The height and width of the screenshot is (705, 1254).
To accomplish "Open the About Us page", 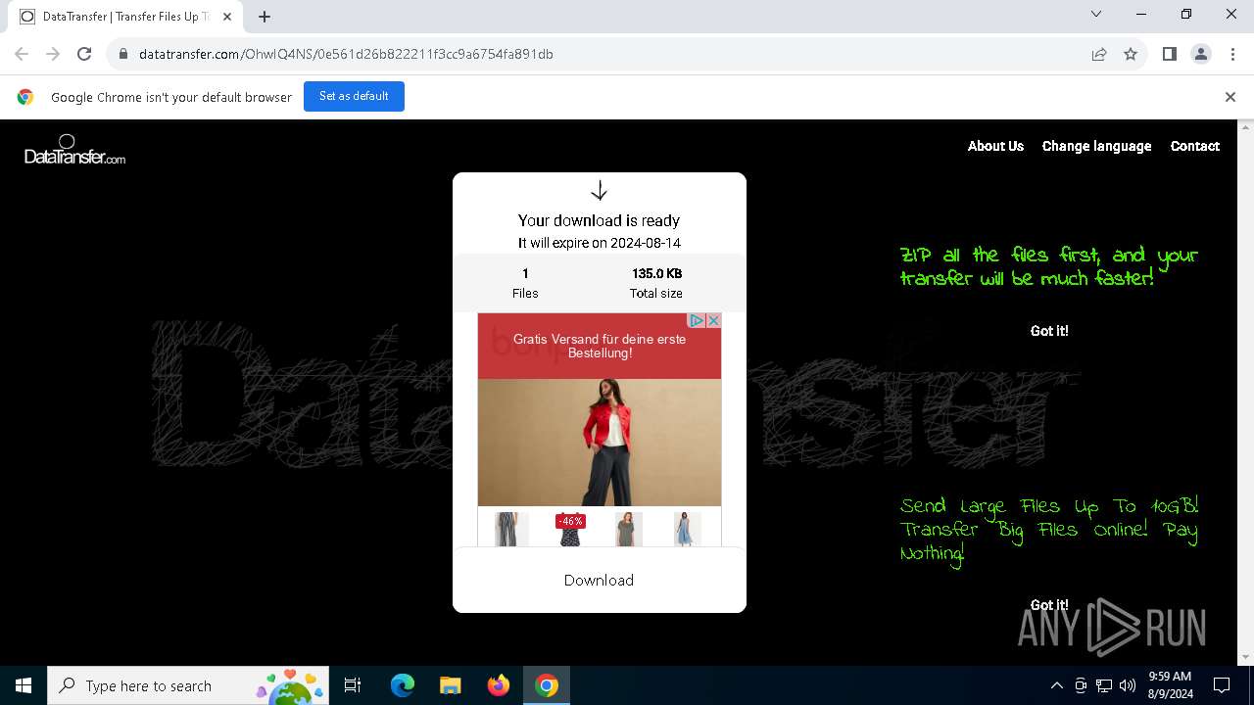I will [x=995, y=146].
